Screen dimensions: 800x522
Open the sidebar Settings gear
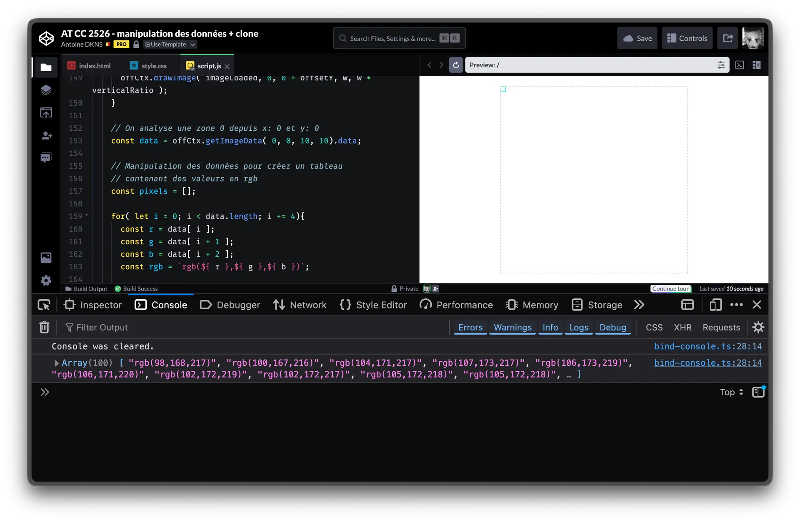coord(46,280)
